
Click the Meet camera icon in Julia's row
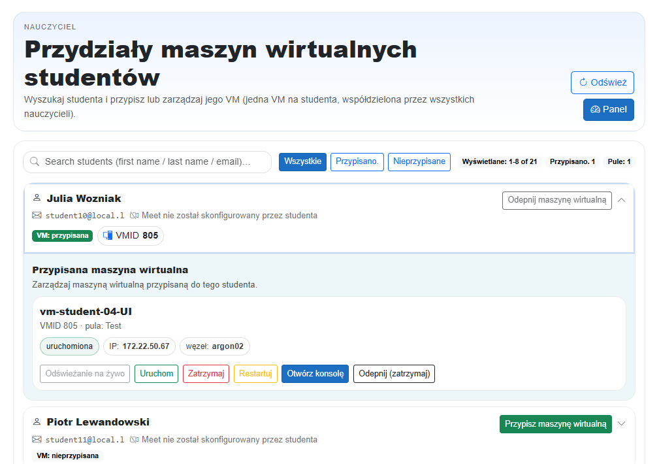coord(135,215)
